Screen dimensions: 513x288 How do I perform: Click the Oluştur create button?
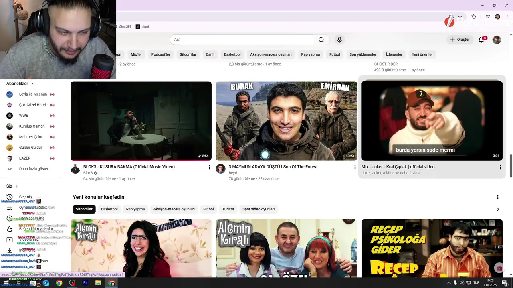point(459,40)
